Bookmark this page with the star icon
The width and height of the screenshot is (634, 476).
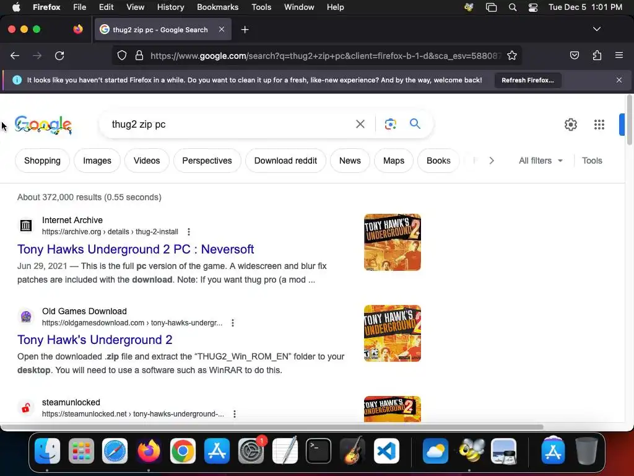tap(512, 55)
